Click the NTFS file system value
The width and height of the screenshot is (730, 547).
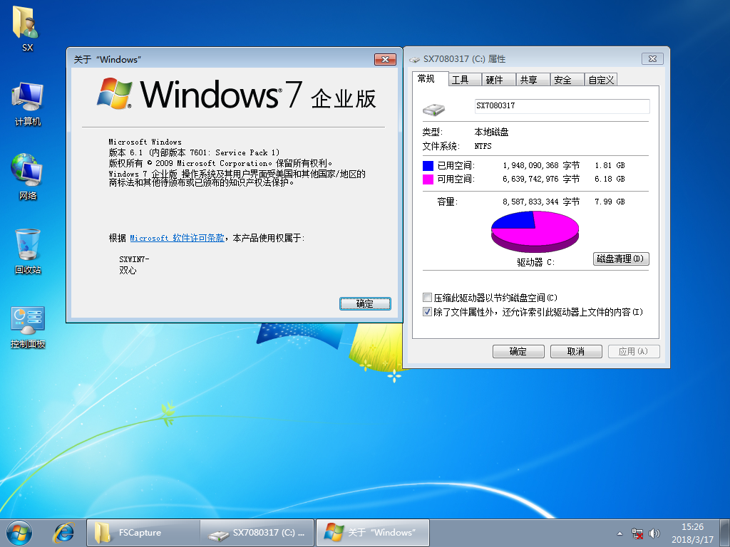(x=483, y=146)
